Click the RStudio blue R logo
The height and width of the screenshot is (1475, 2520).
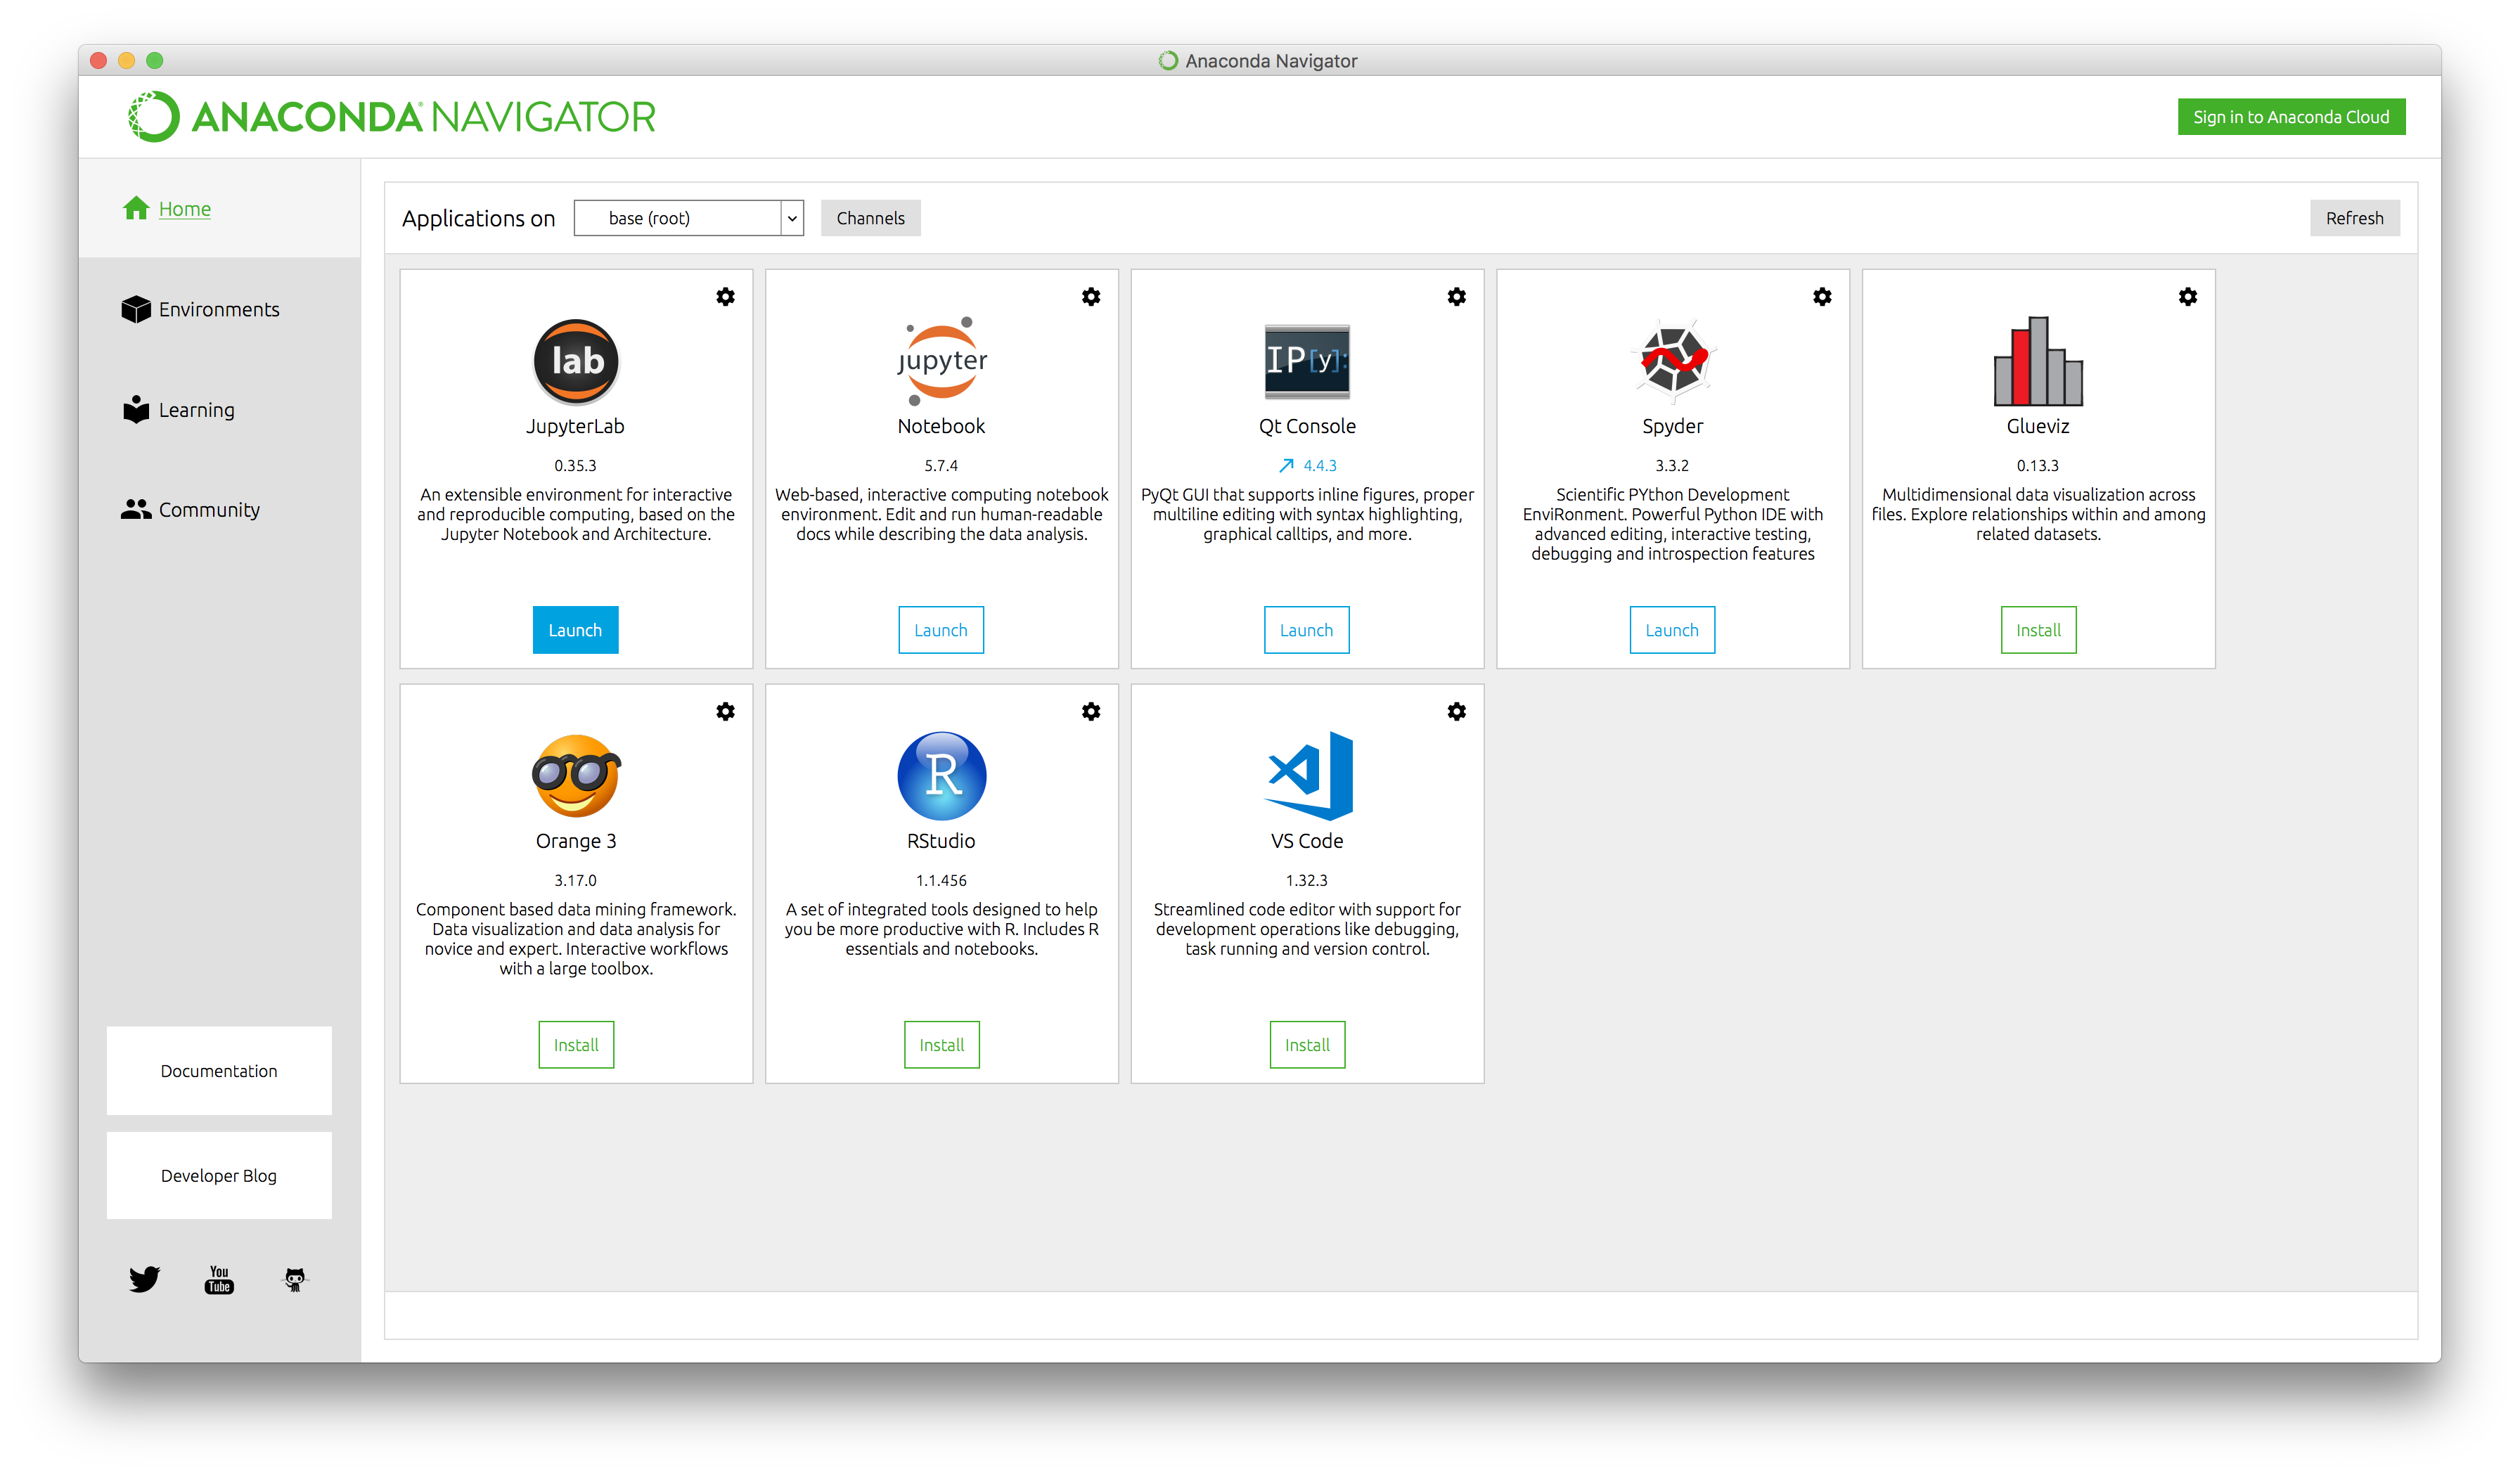click(x=941, y=776)
